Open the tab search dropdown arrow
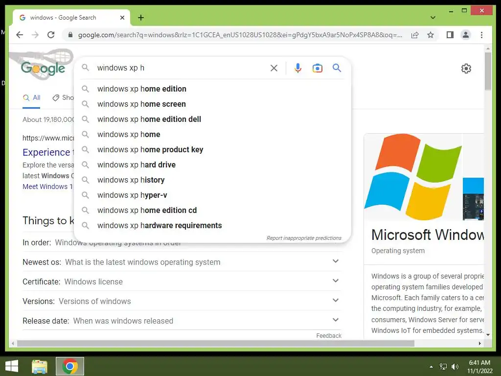 tap(433, 18)
